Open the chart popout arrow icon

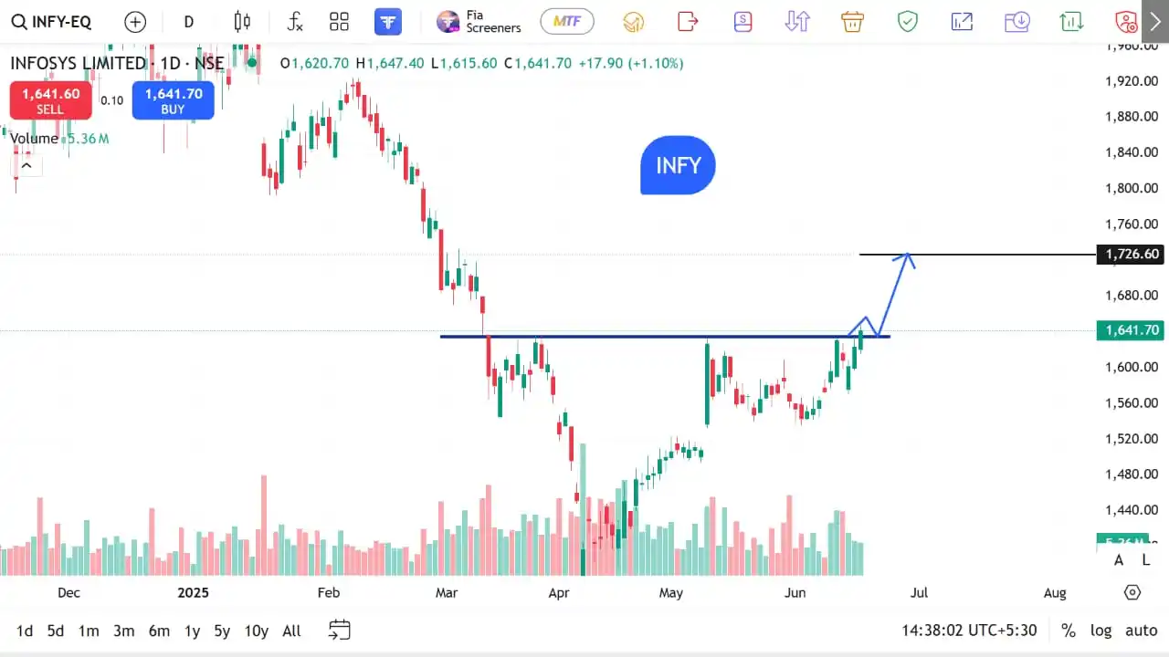(962, 21)
